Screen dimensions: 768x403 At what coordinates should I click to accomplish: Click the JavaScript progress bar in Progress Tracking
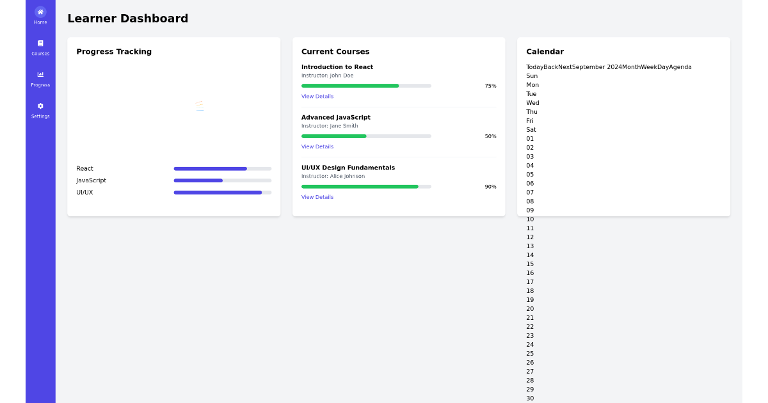pos(223,180)
